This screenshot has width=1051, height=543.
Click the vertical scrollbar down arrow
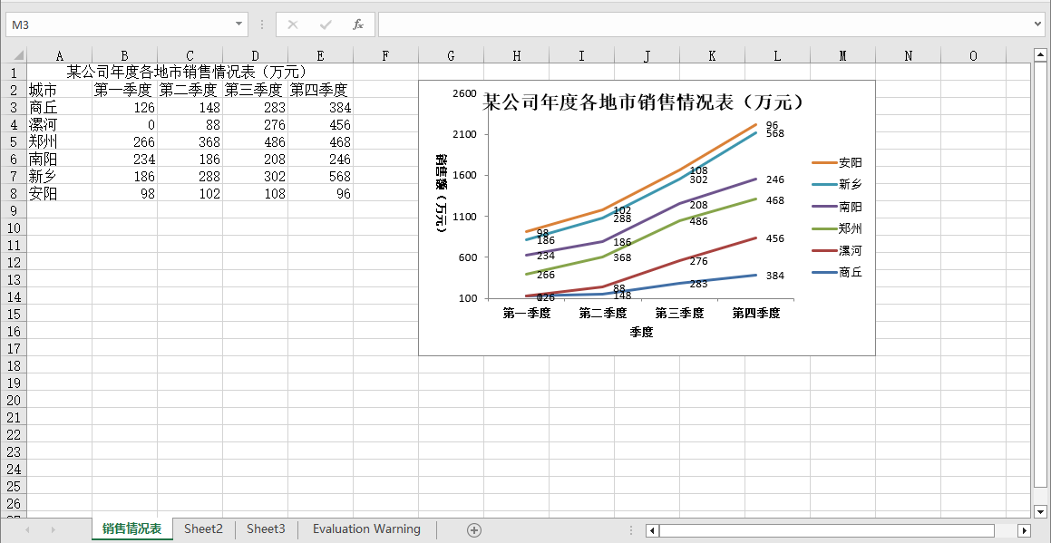click(x=1040, y=512)
